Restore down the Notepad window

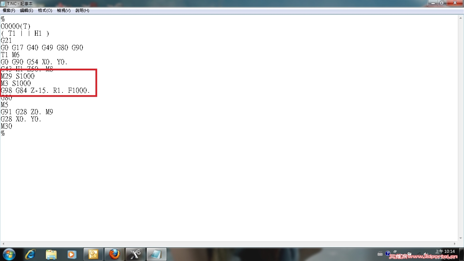(442, 3)
